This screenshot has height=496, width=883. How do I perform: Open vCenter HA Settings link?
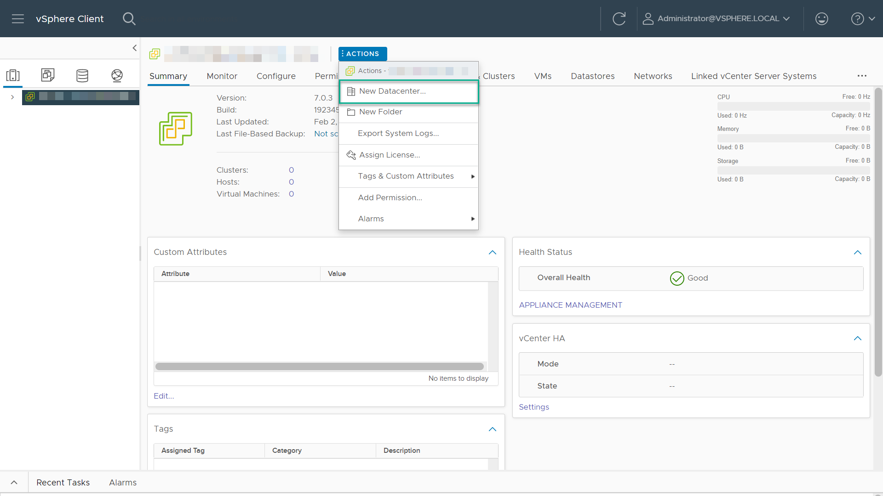pyautogui.click(x=534, y=407)
